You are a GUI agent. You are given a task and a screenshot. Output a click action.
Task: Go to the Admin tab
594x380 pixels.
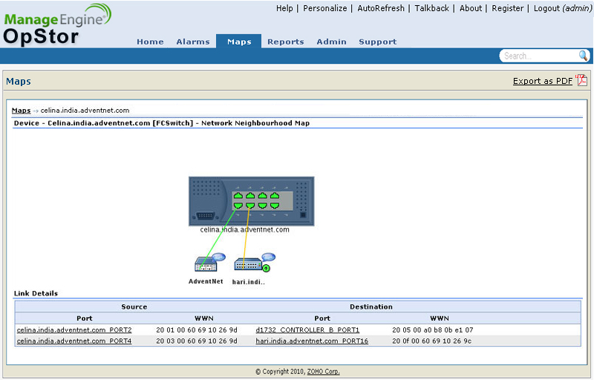tap(331, 42)
